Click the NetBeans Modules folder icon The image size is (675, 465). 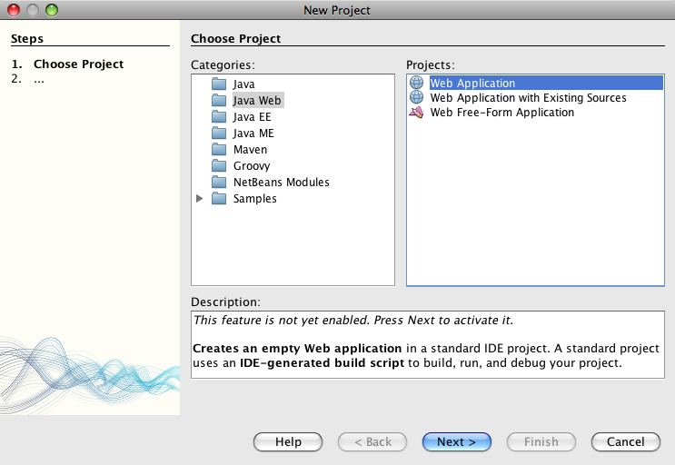point(218,183)
